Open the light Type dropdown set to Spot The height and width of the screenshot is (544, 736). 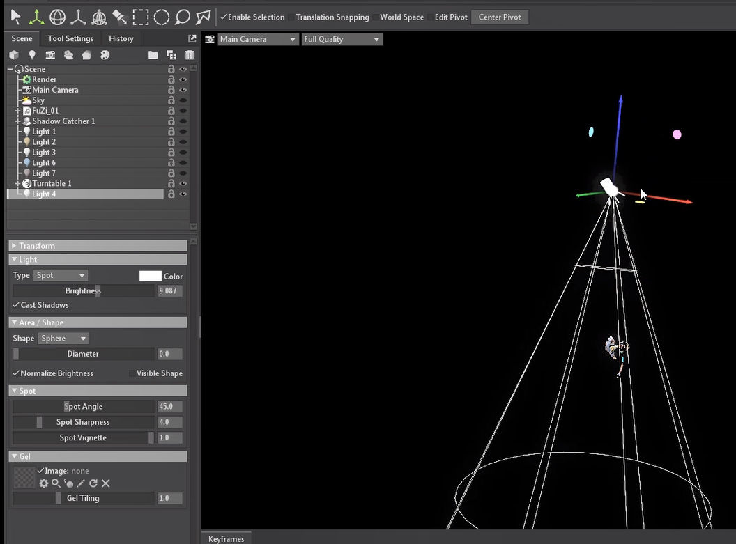61,275
